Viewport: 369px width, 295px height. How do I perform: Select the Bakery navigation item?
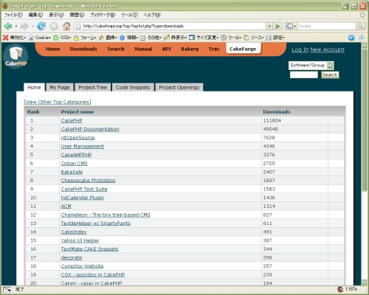coord(190,49)
